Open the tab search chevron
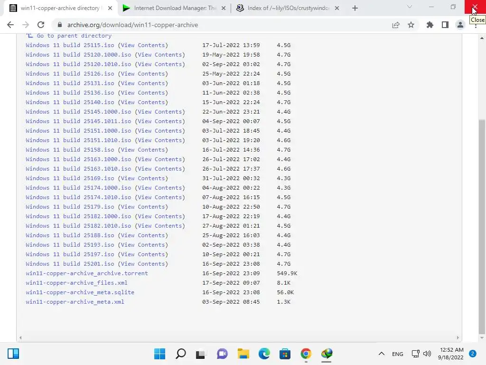 click(x=410, y=7)
